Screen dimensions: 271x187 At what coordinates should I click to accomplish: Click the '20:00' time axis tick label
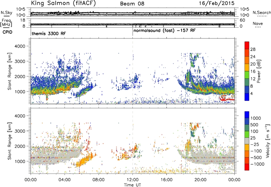(x=201, y=180)
